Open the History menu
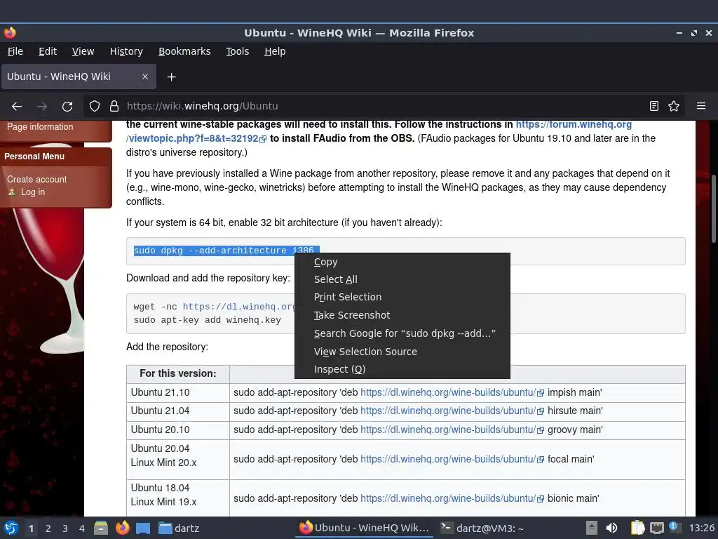The image size is (718, 539). 126,51
